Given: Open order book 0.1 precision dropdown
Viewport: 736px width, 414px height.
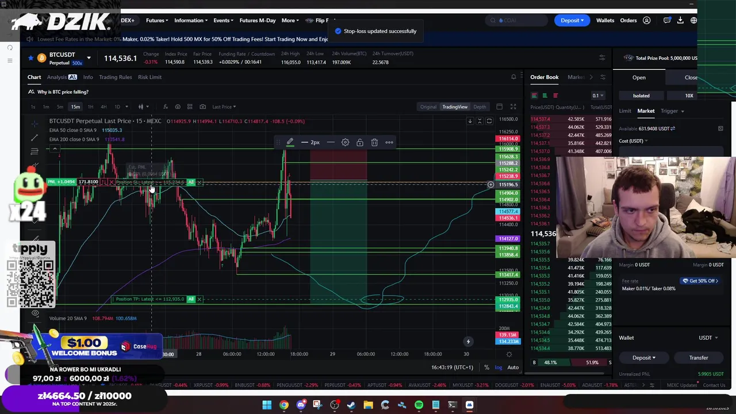Looking at the screenshot, I should [x=598, y=95].
